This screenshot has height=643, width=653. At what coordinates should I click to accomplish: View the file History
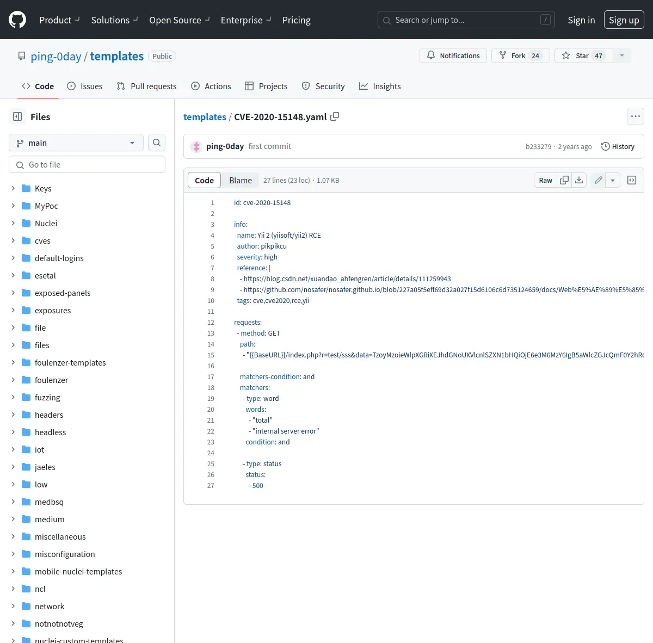point(618,146)
